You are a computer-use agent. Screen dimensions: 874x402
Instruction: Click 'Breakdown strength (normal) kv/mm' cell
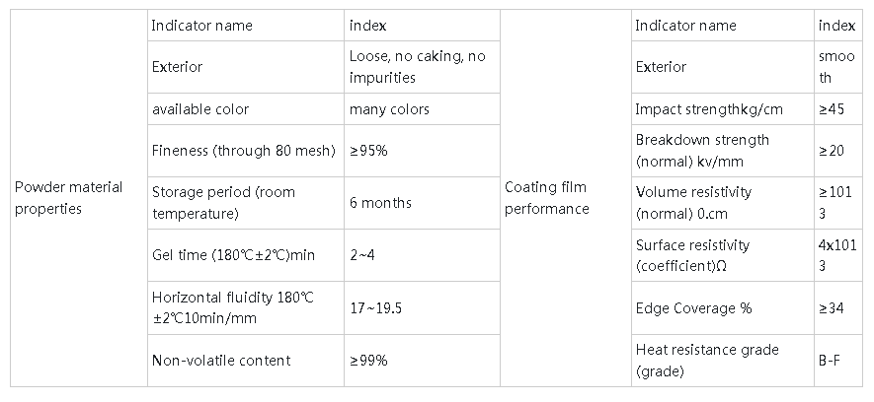702,150
